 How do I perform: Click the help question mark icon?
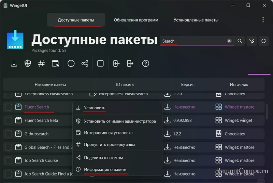pos(146,64)
